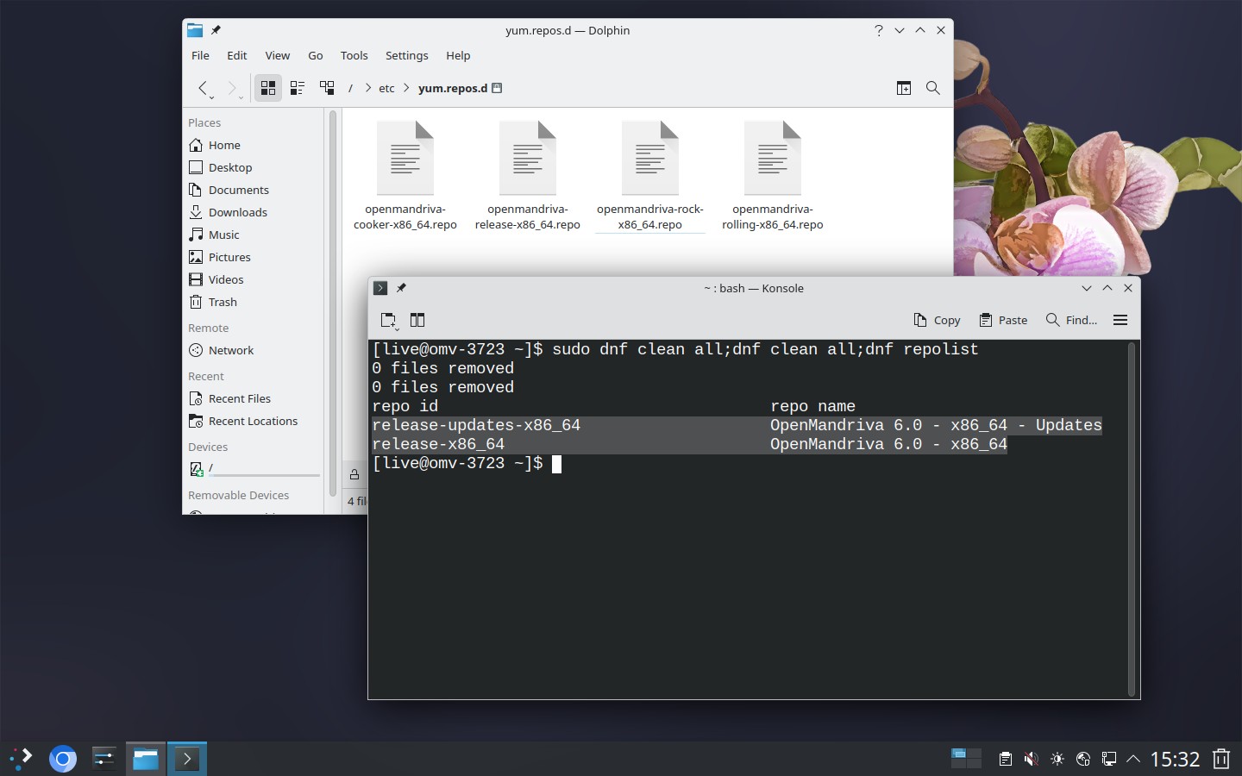This screenshot has width=1242, height=776.
Task: Expand breadcrumb arrow before yum.repos.d
Action: [406, 88]
